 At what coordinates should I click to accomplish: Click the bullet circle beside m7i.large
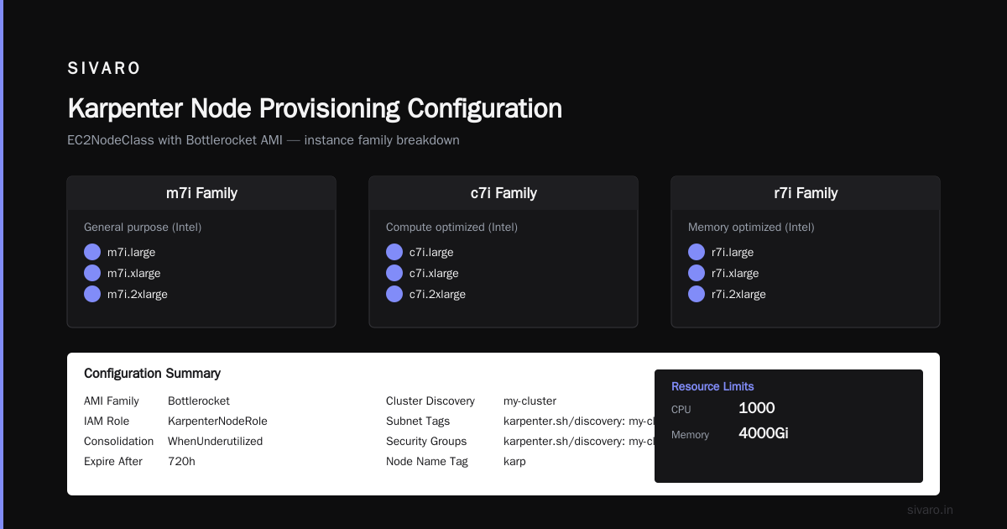[x=92, y=252]
